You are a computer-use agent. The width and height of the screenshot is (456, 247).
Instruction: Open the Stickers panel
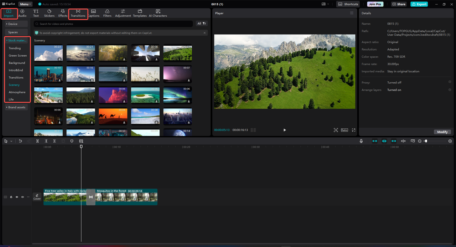[49, 14]
